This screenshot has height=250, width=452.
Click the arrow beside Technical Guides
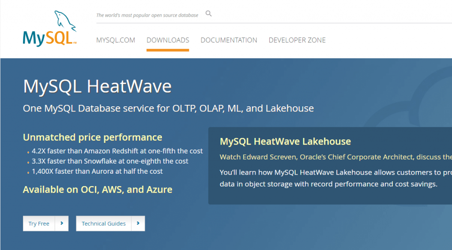click(x=138, y=223)
